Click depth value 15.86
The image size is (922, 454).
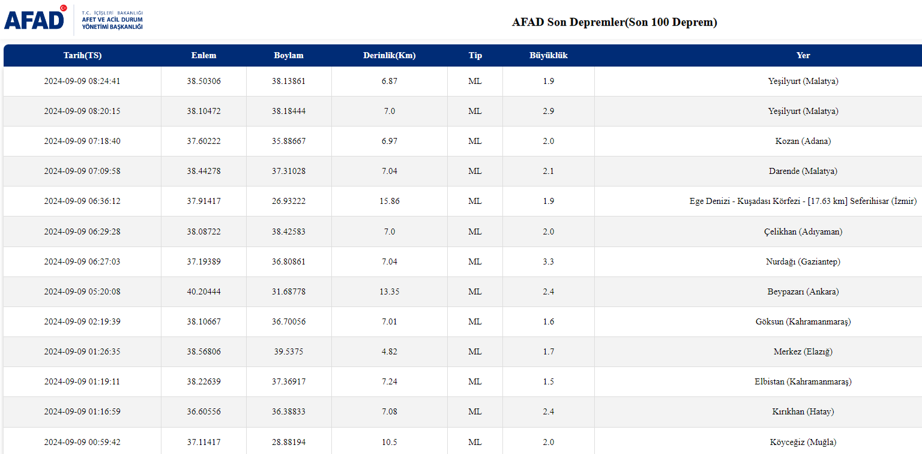pos(390,201)
